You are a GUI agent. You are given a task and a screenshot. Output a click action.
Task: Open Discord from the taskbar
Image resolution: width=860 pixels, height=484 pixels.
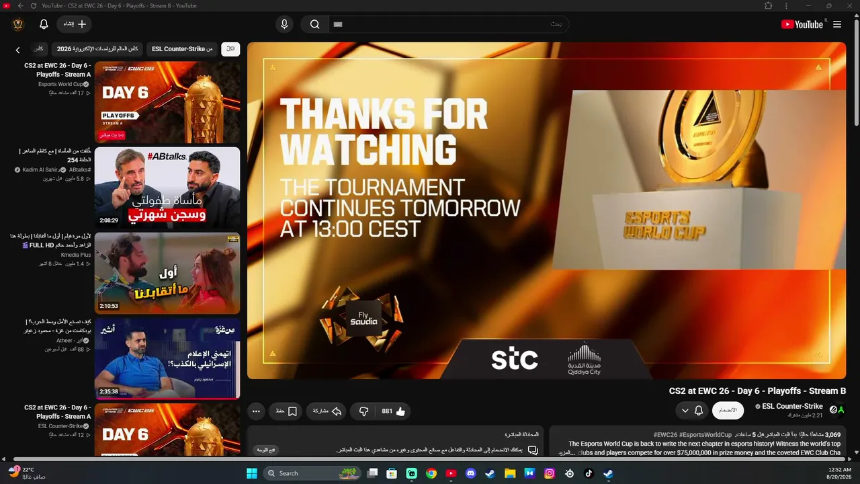470,473
